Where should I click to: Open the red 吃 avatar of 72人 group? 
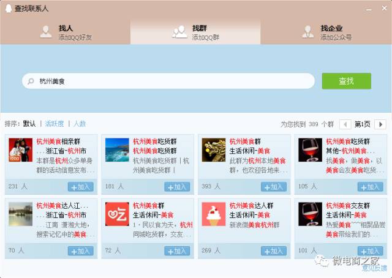117,214
